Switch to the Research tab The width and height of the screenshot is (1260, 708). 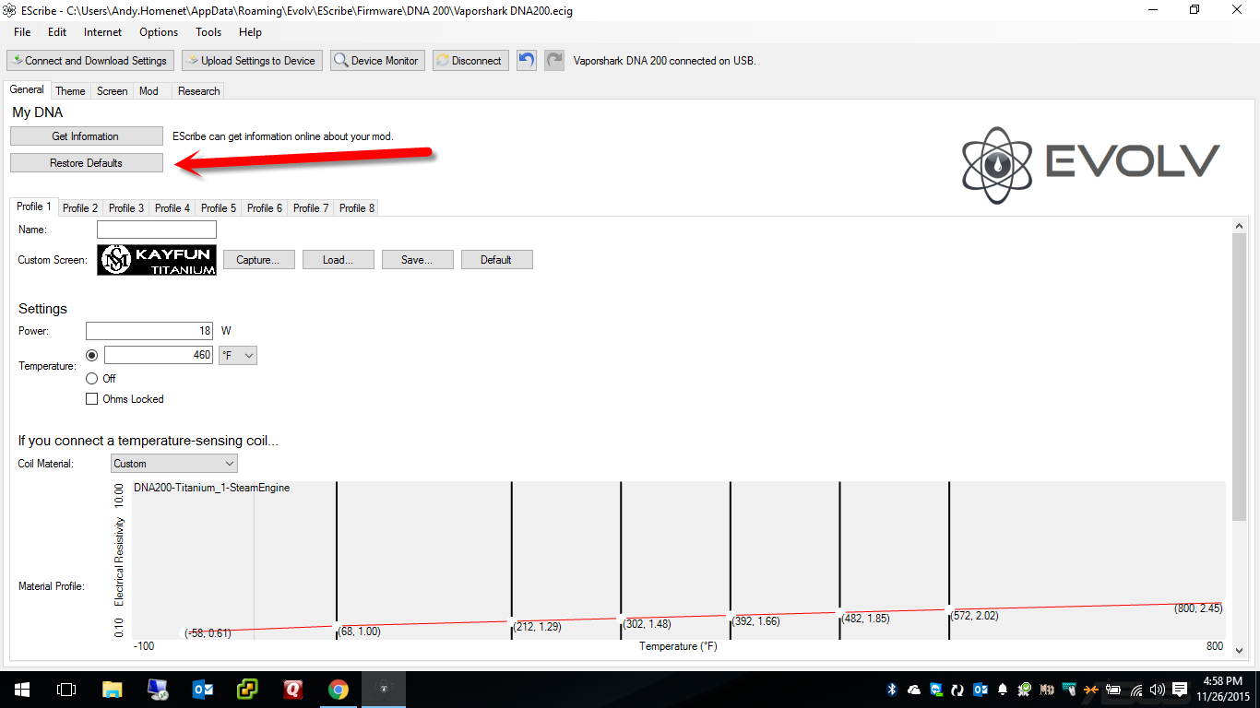198,91
